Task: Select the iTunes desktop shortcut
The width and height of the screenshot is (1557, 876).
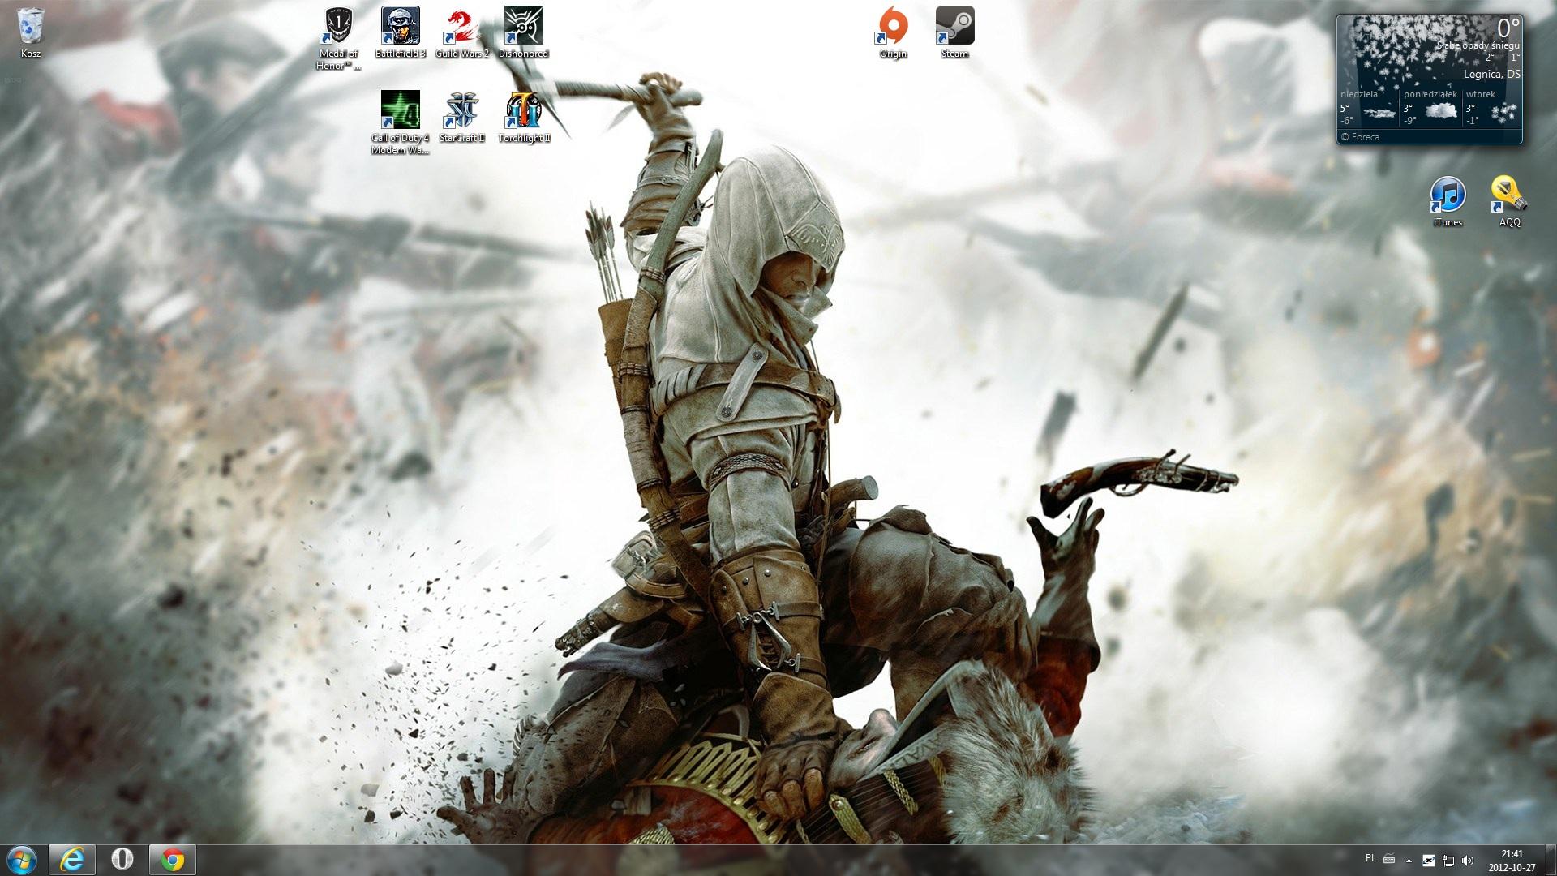Action: click(1448, 201)
